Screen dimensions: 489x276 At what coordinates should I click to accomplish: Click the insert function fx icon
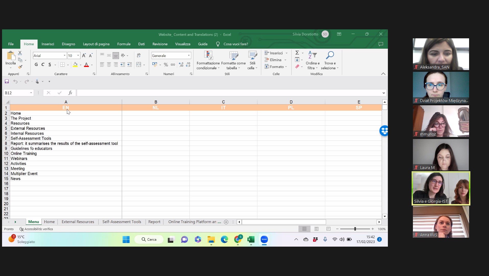pyautogui.click(x=70, y=93)
